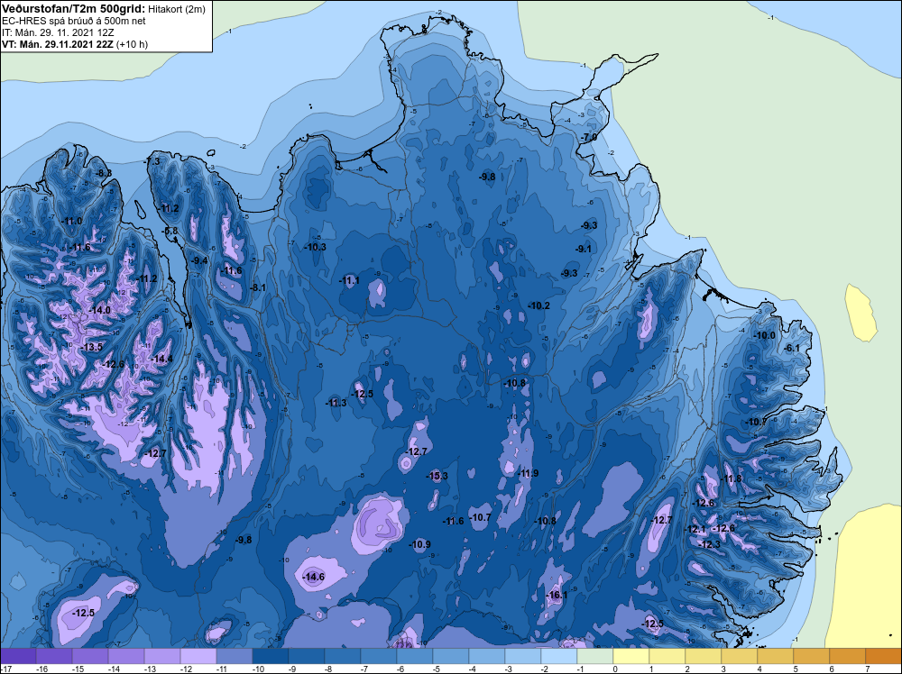Click the 'EC-HRES spá brúuð á 500m net' line
Image resolution: width=902 pixels, height=674 pixels.
tap(74, 21)
